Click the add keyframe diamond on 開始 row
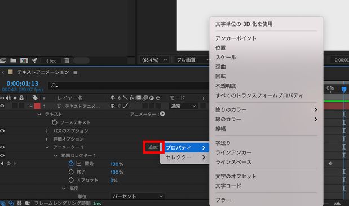Image resolution: width=349 pixels, height=206 pixels. [x=8, y=163]
